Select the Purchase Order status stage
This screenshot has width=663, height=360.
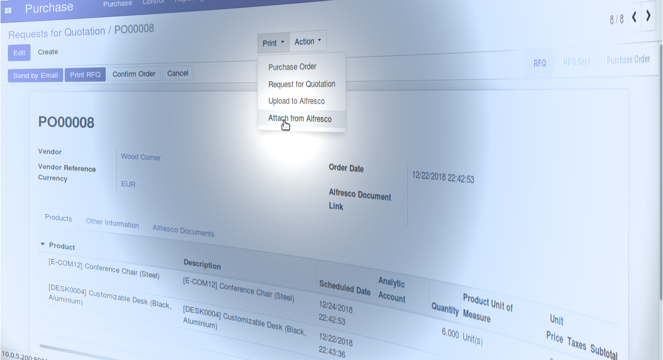(x=629, y=60)
